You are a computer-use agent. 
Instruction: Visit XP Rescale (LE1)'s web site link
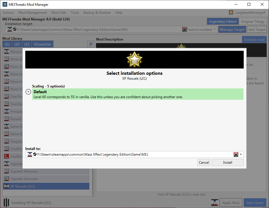pos(181,194)
